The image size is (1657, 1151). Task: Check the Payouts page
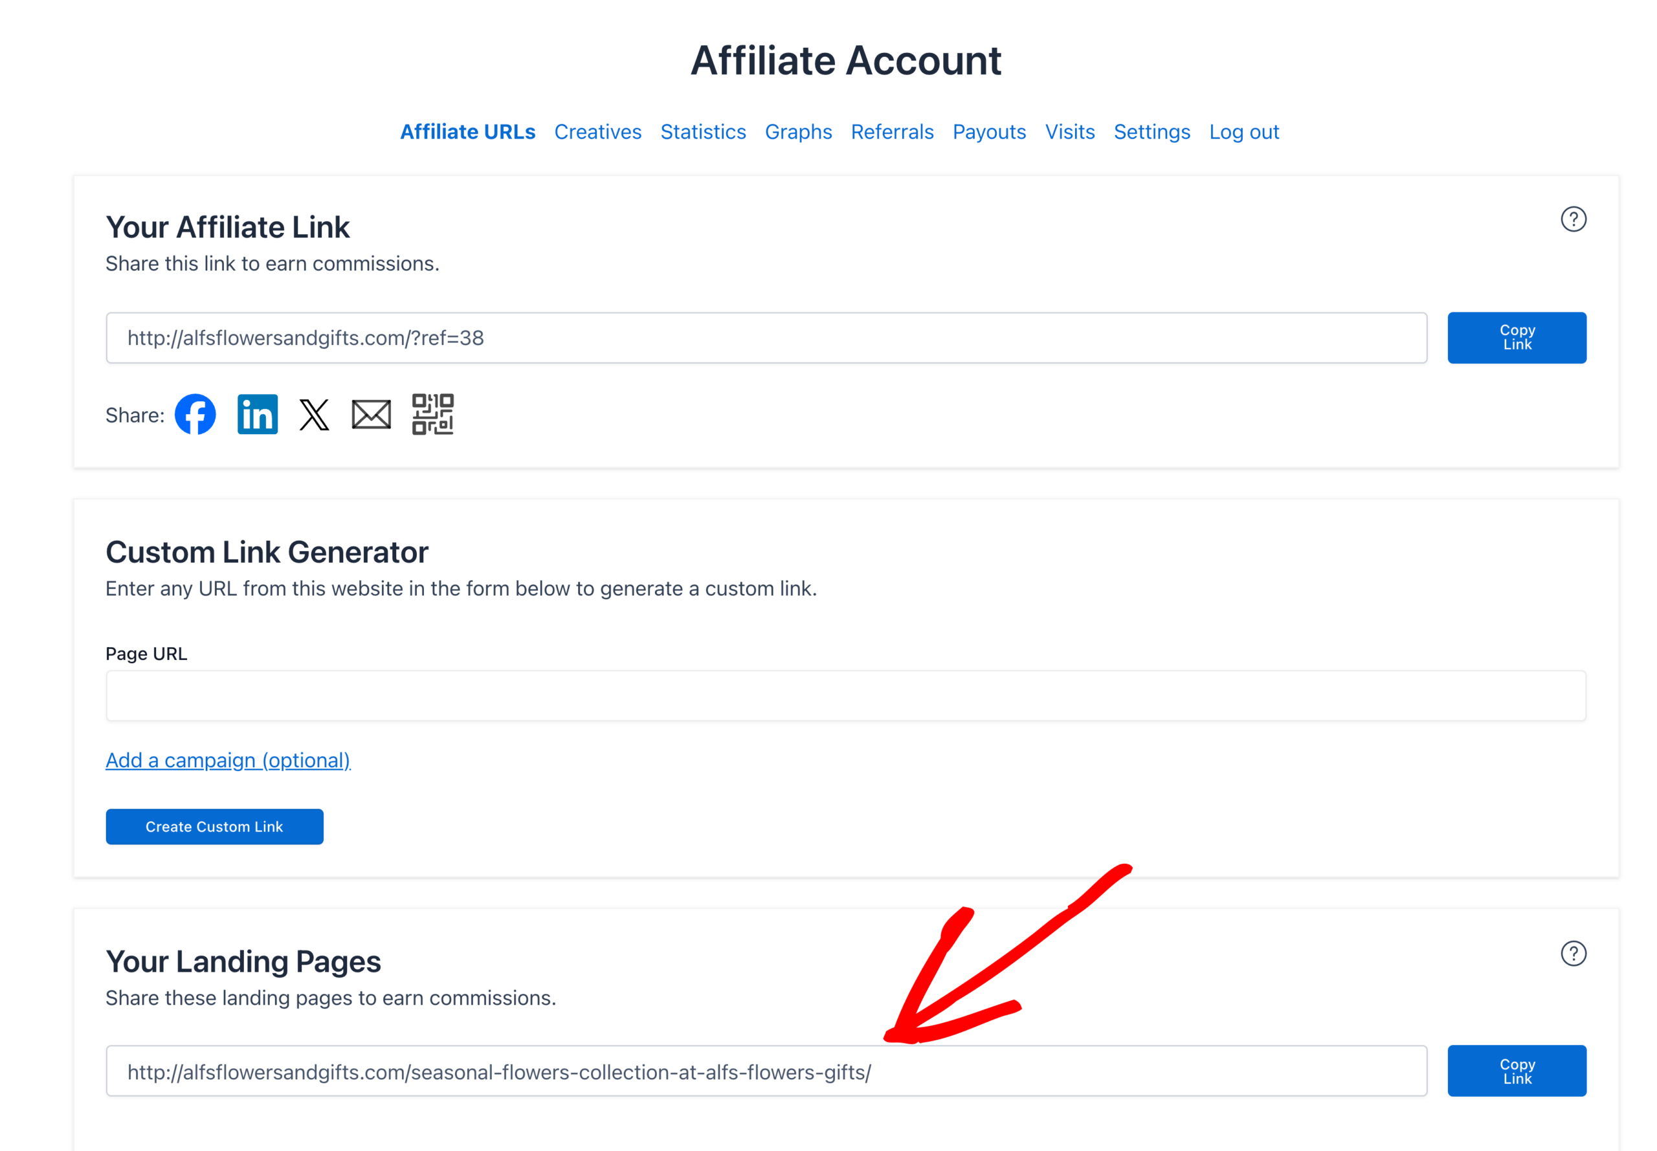[x=989, y=132]
